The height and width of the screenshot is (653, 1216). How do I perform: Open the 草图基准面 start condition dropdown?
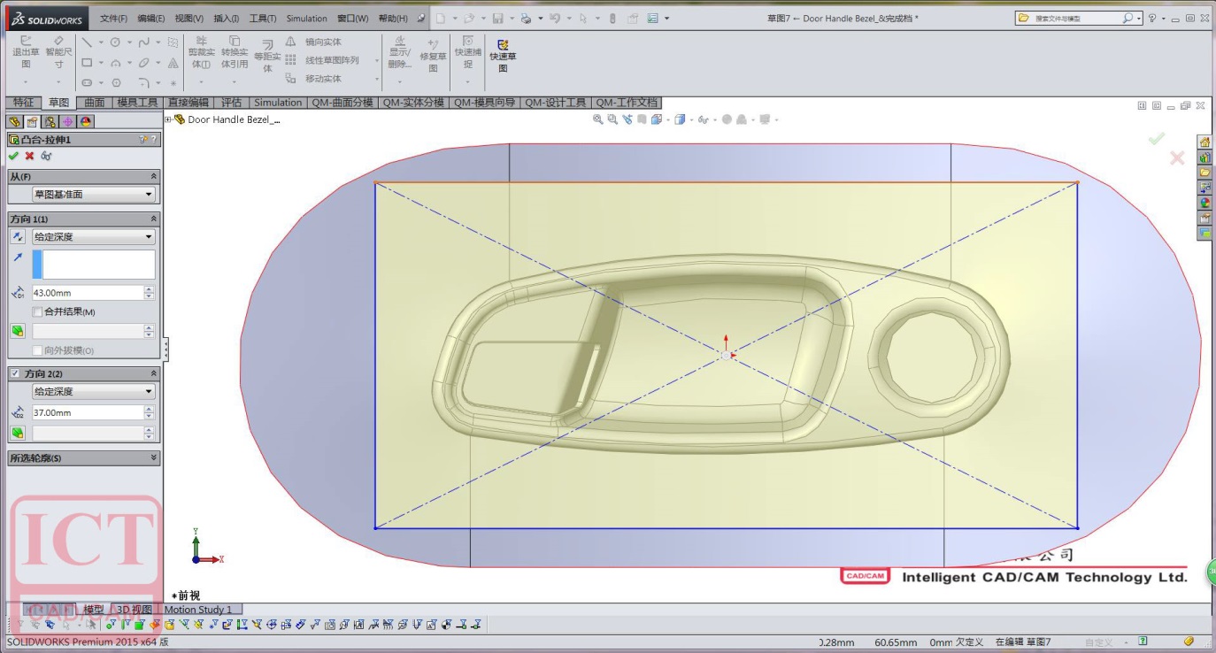[93, 195]
